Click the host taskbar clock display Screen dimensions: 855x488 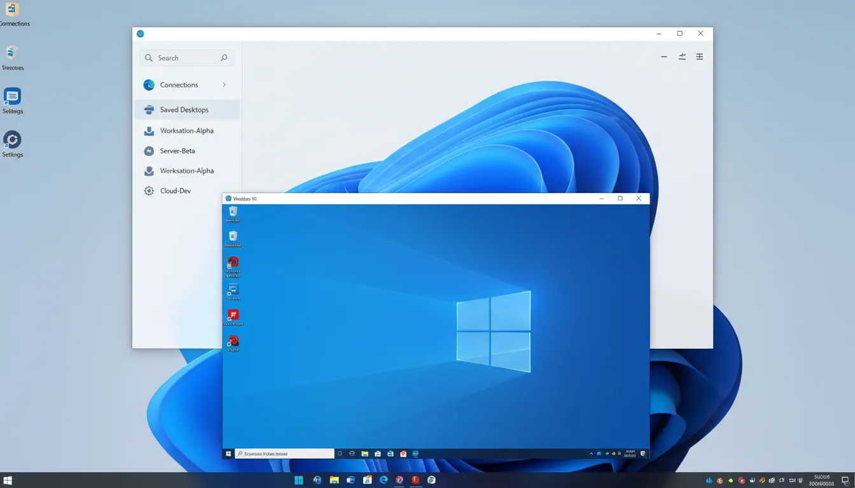point(821,480)
